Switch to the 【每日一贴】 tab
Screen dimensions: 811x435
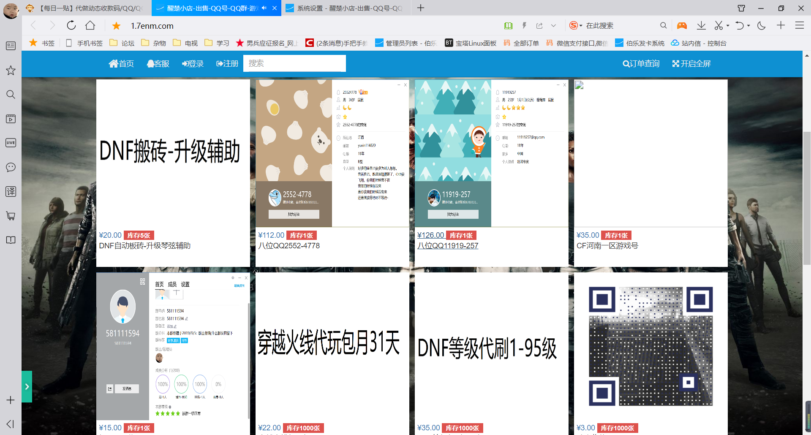pyautogui.click(x=87, y=8)
